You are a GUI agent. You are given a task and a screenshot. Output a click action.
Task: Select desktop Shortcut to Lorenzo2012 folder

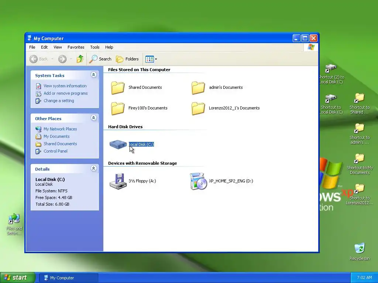click(360, 189)
